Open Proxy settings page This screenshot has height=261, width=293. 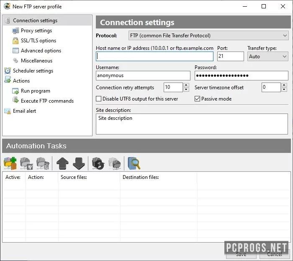[x=36, y=31]
